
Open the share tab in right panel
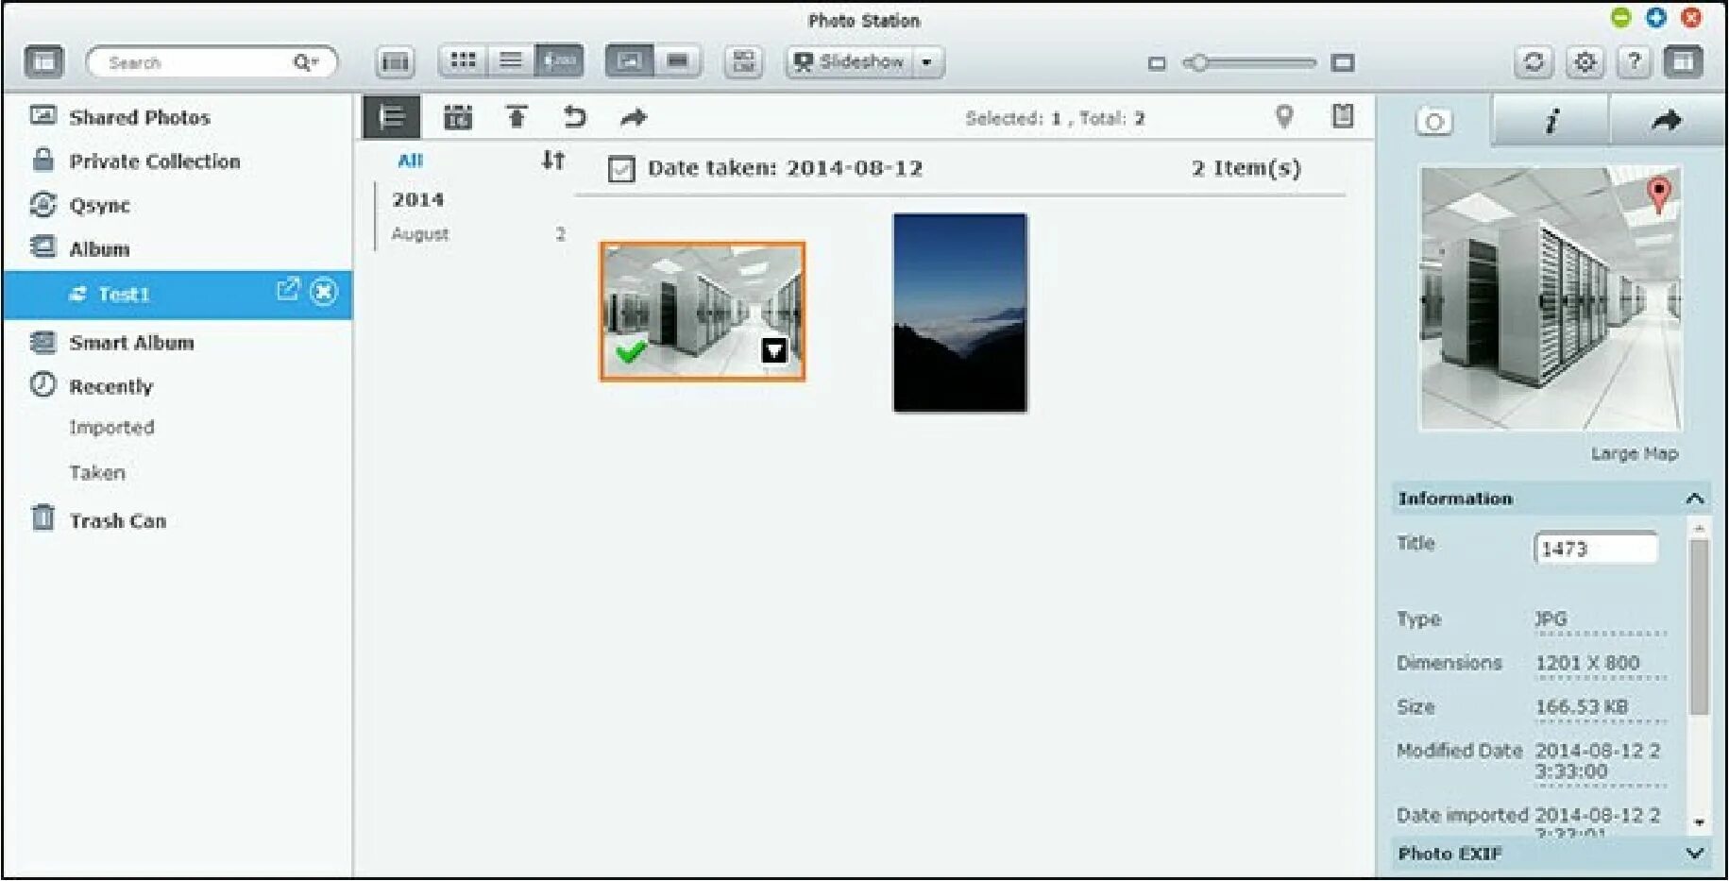[x=1667, y=121]
